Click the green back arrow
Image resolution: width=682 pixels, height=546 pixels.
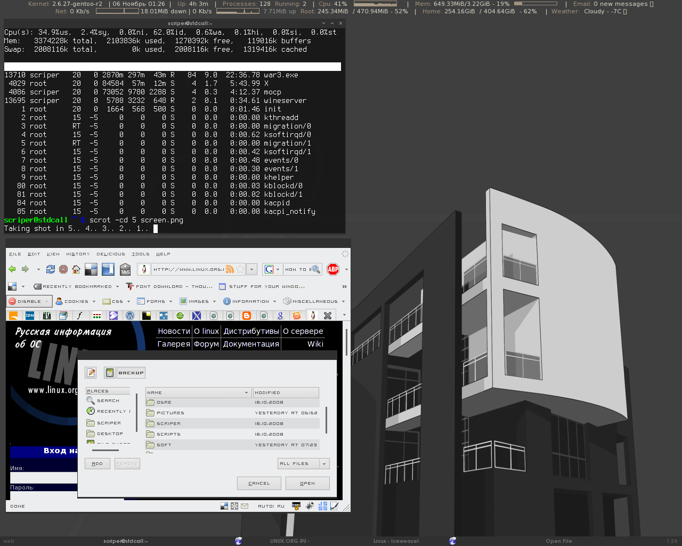click(12, 269)
